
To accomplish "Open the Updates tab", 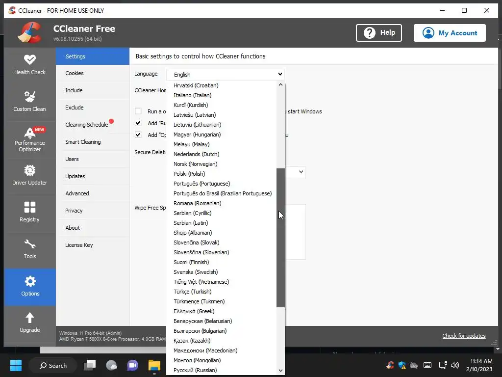I will tap(93, 176).
